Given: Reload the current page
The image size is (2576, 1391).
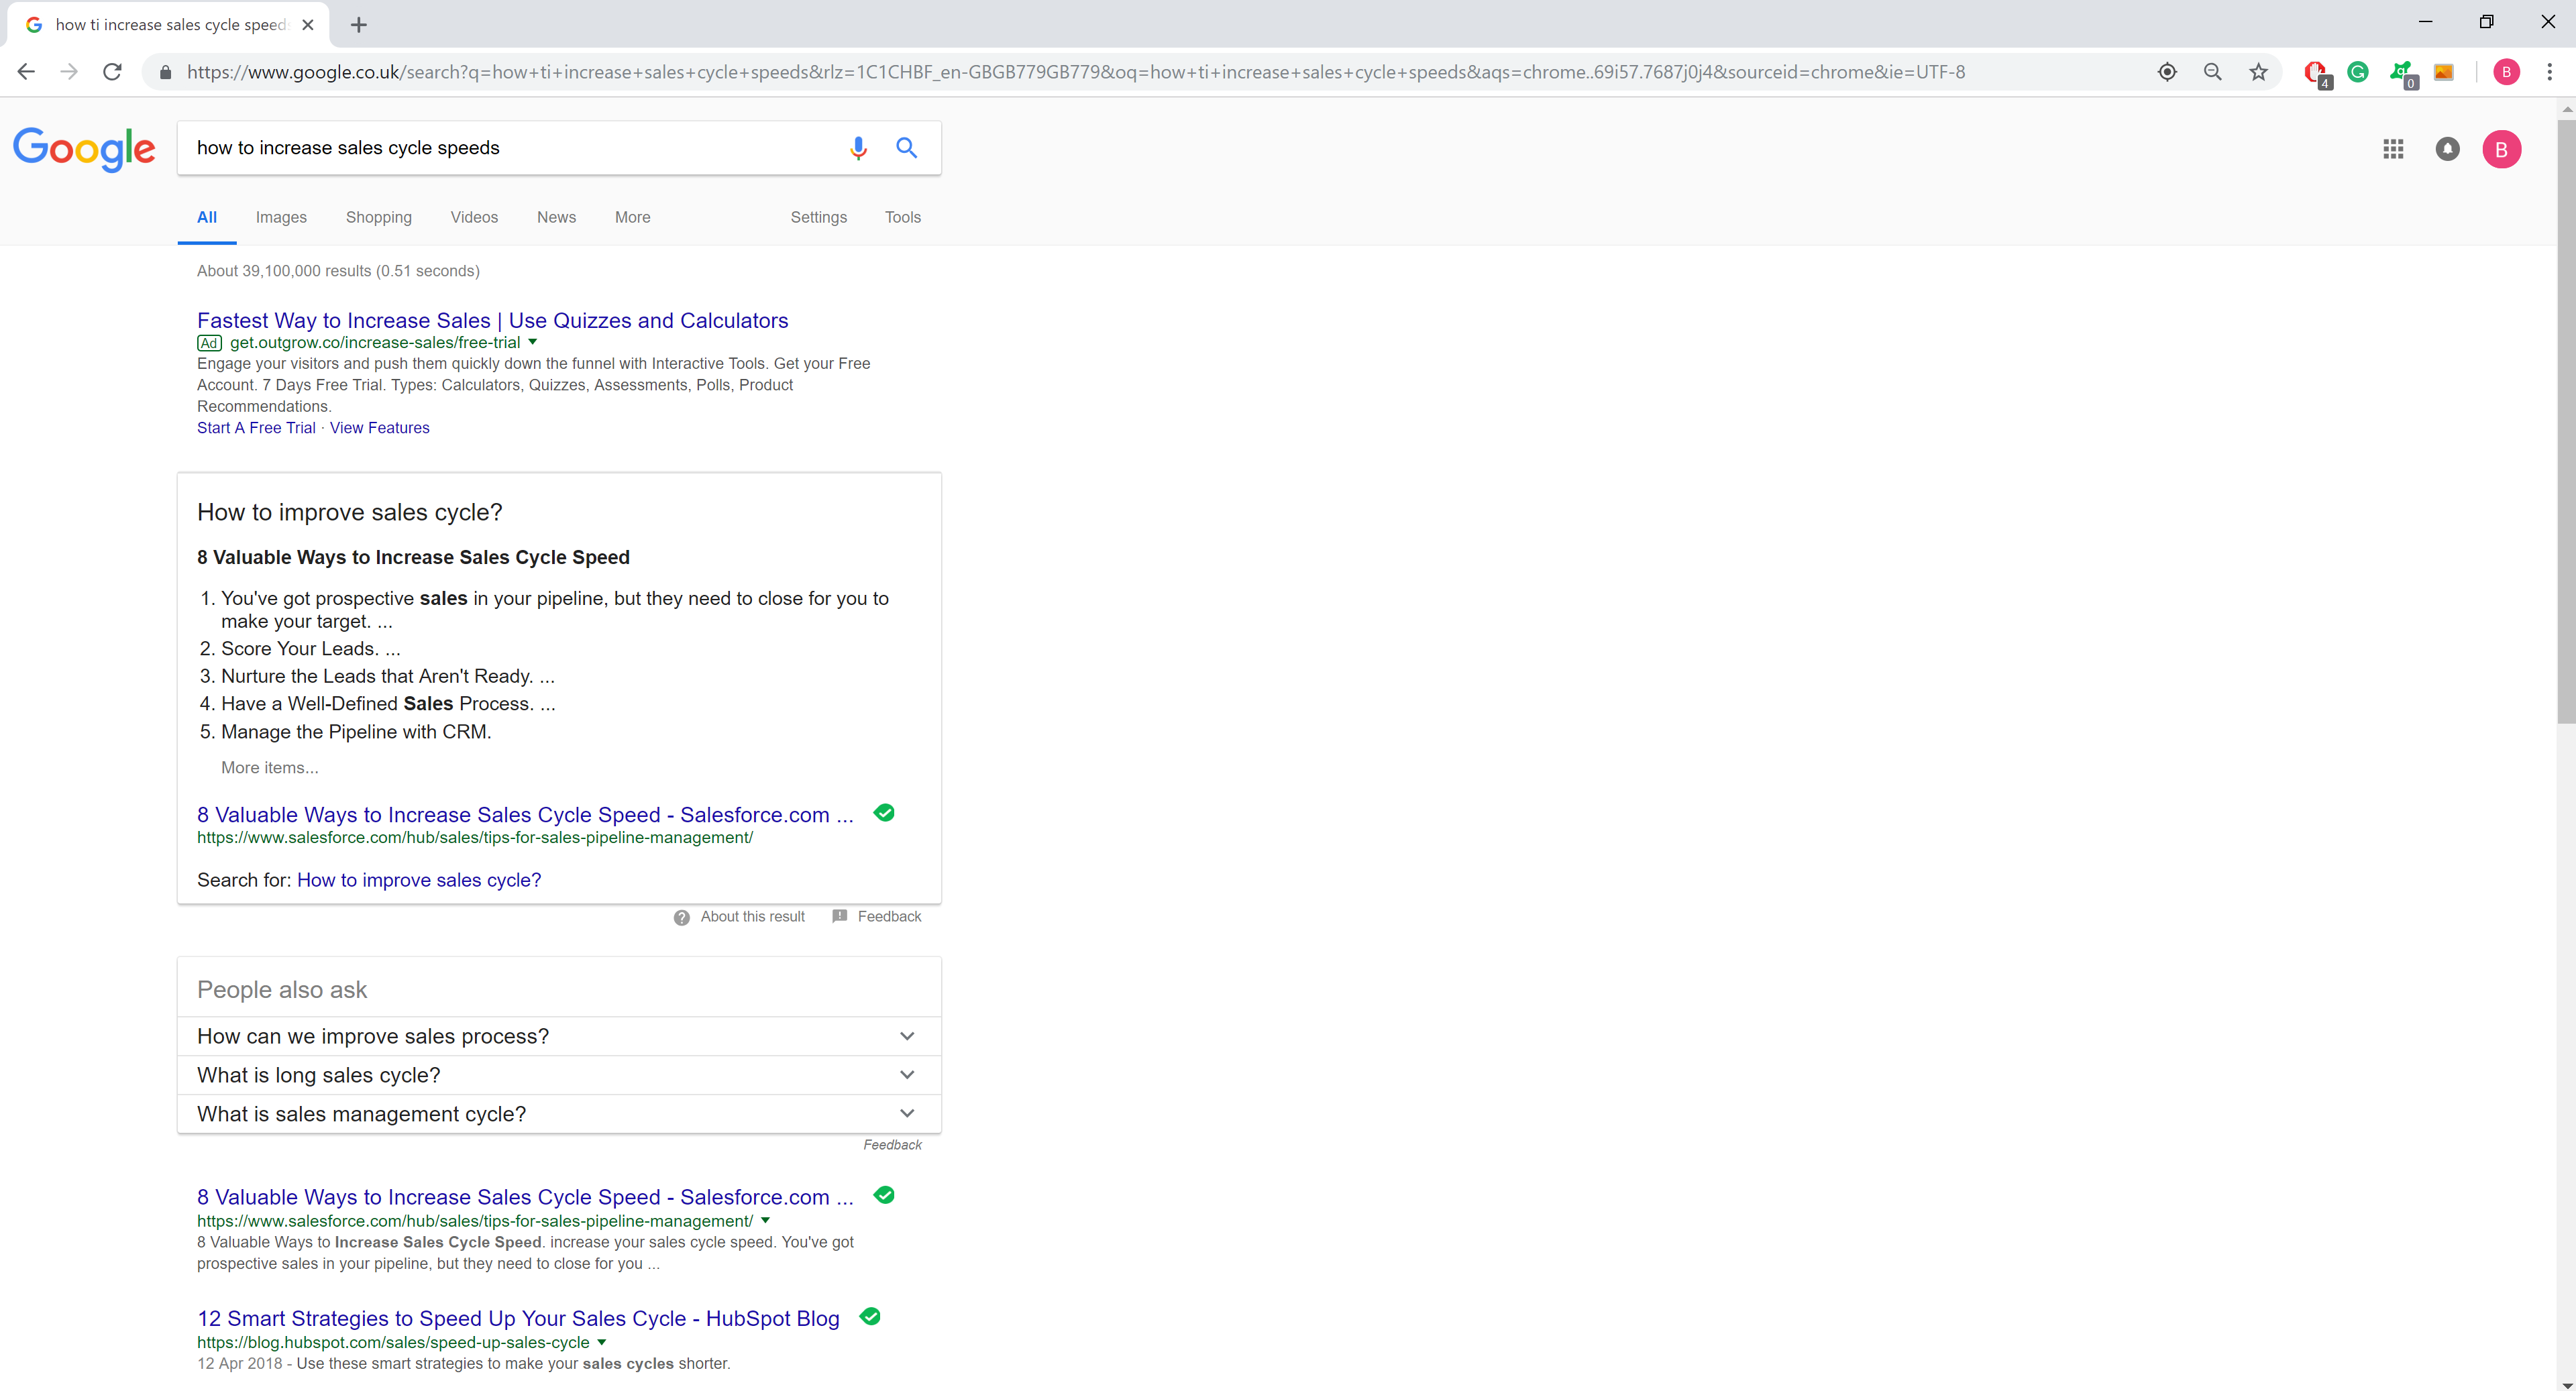Looking at the screenshot, I should click(x=112, y=72).
